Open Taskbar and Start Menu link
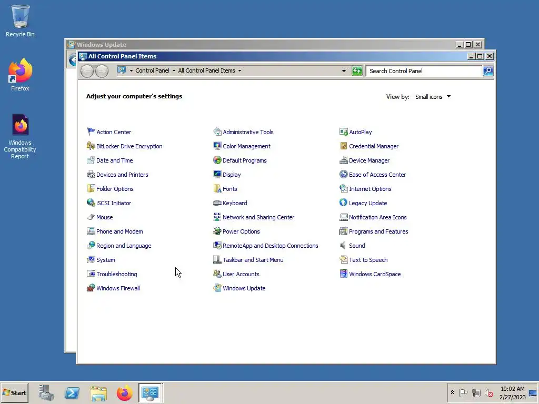This screenshot has width=539, height=404. (253, 260)
